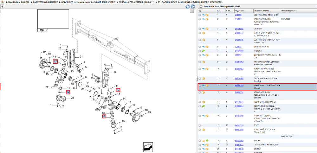Open HARVESTING EQUIPMENT breadcrumb
317x153 pixels.
(45, 2)
